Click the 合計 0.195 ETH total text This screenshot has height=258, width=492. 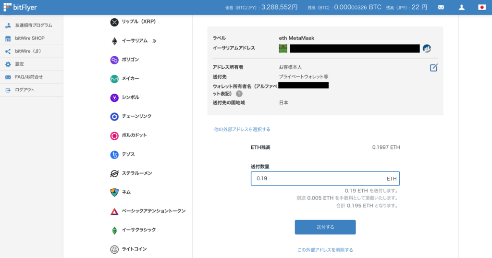tap(367, 206)
